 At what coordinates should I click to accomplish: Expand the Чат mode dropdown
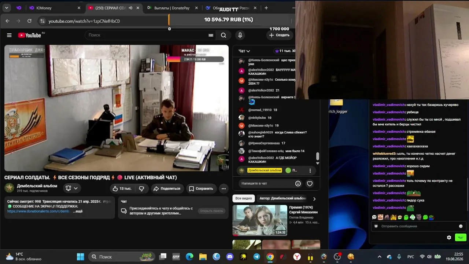pos(244,51)
